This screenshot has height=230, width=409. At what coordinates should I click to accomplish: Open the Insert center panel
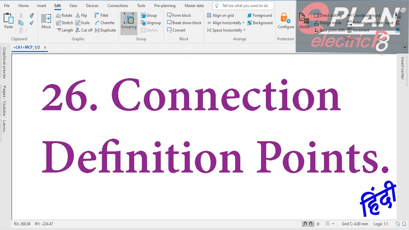pyautogui.click(x=403, y=68)
